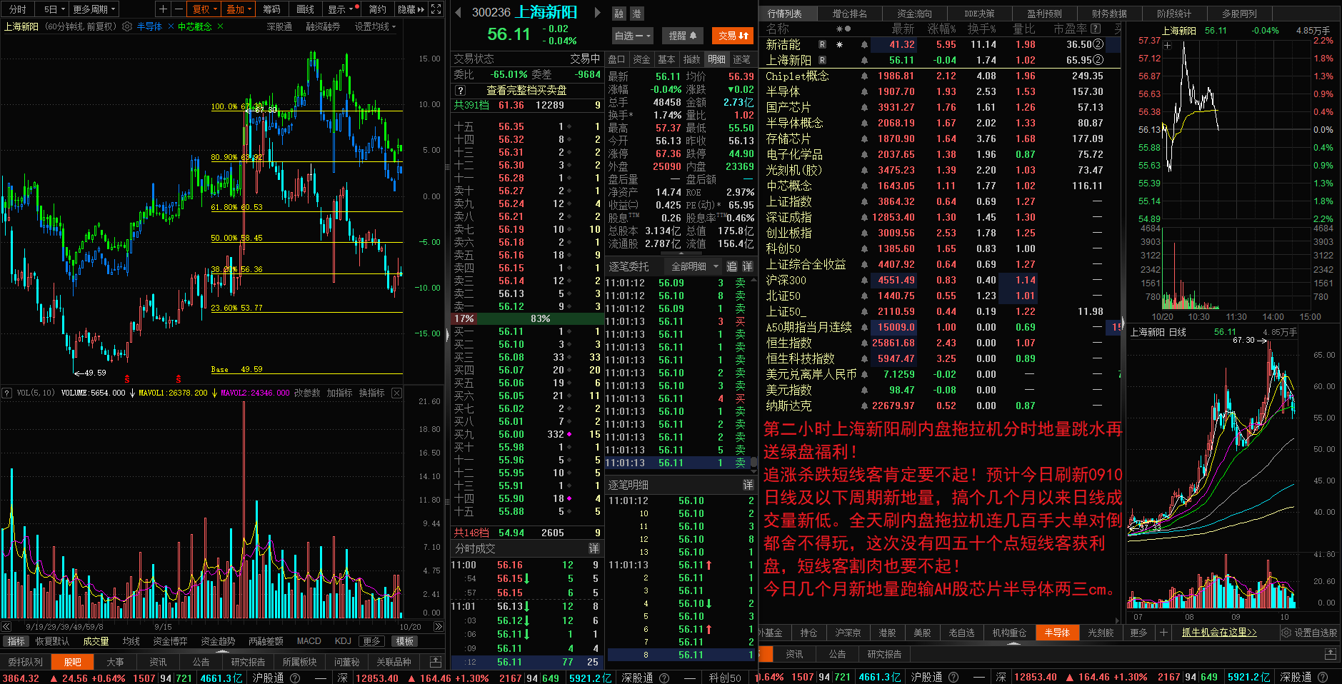Open 详 details in 分时成交 header

(x=594, y=548)
